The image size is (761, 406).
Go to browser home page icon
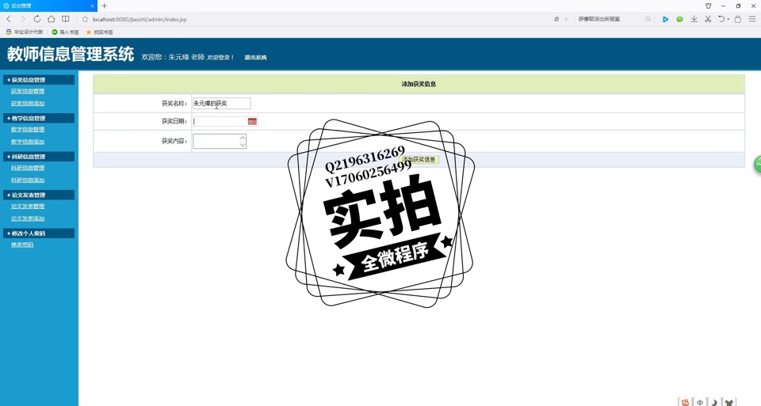point(51,19)
